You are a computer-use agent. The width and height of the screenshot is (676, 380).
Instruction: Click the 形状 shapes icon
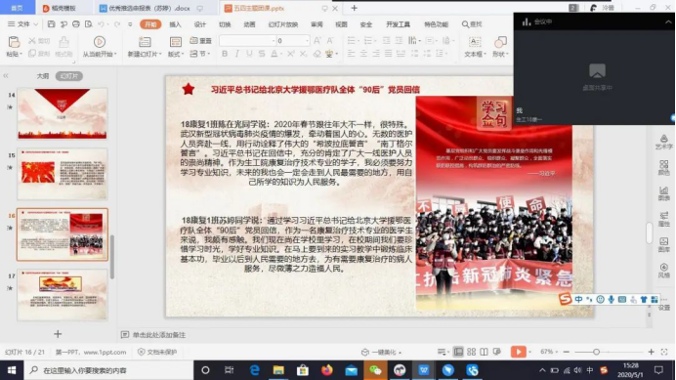point(500,42)
